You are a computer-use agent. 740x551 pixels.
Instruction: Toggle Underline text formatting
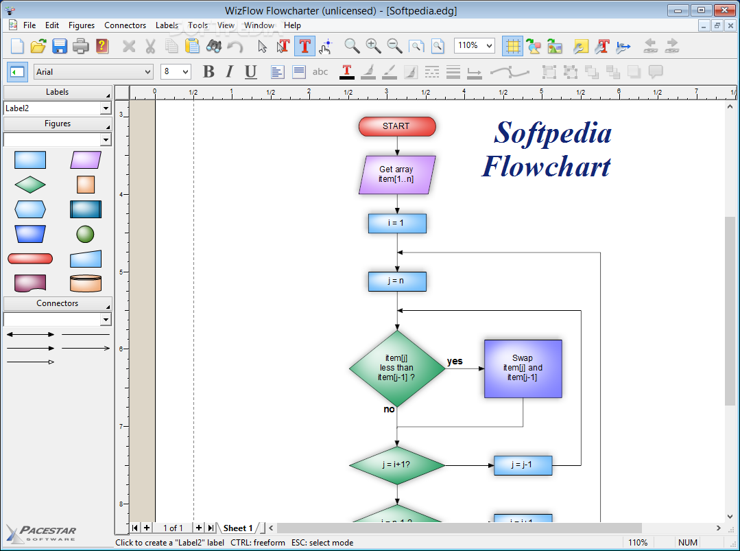click(x=250, y=72)
